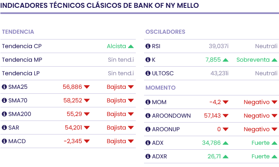Screen dimensions: 279x167
Task: Click the RSI info icon
Action: [x=148, y=46]
